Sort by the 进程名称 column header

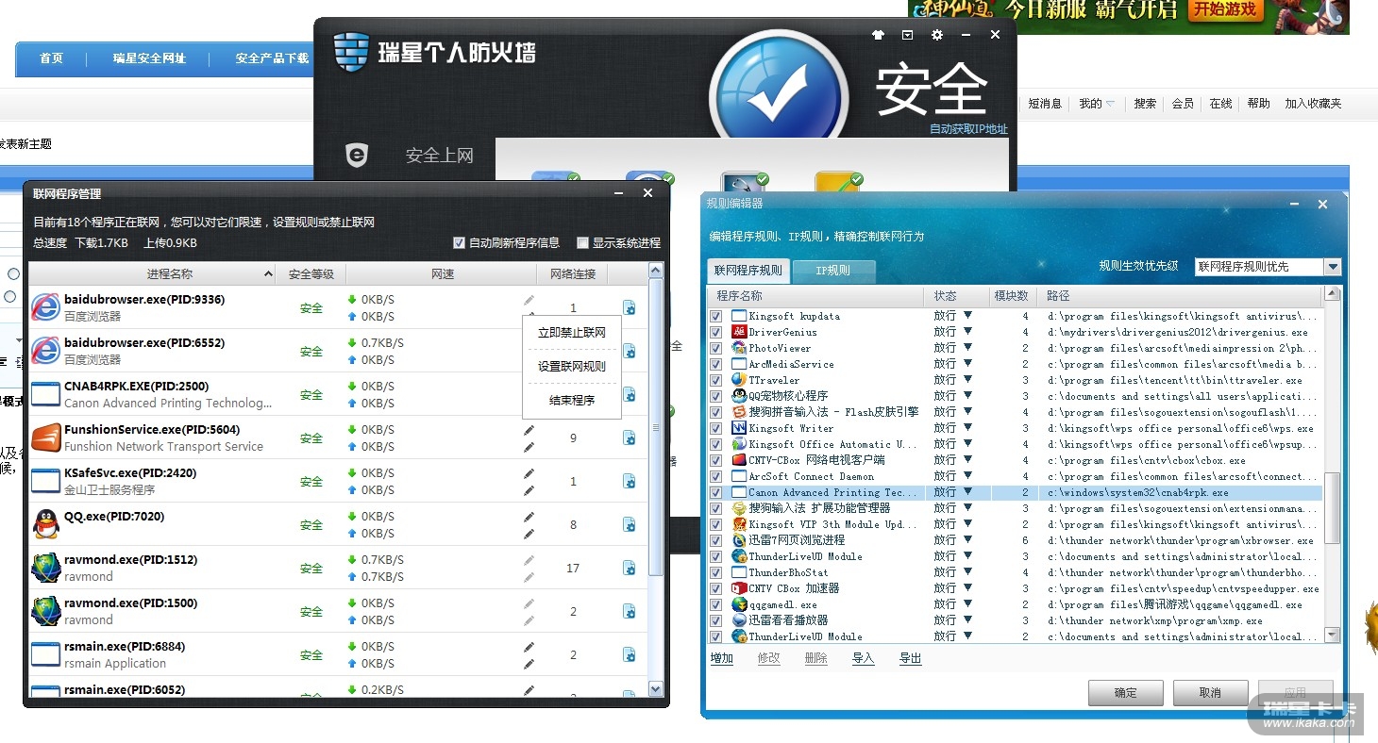coord(151,274)
